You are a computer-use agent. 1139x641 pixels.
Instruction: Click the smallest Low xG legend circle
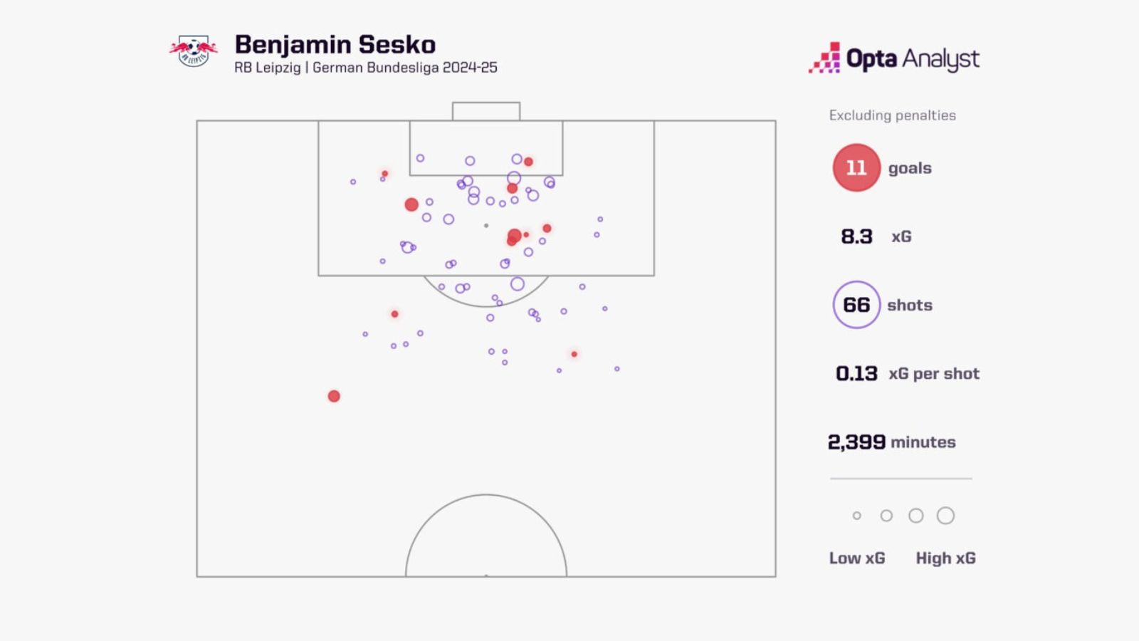(857, 516)
